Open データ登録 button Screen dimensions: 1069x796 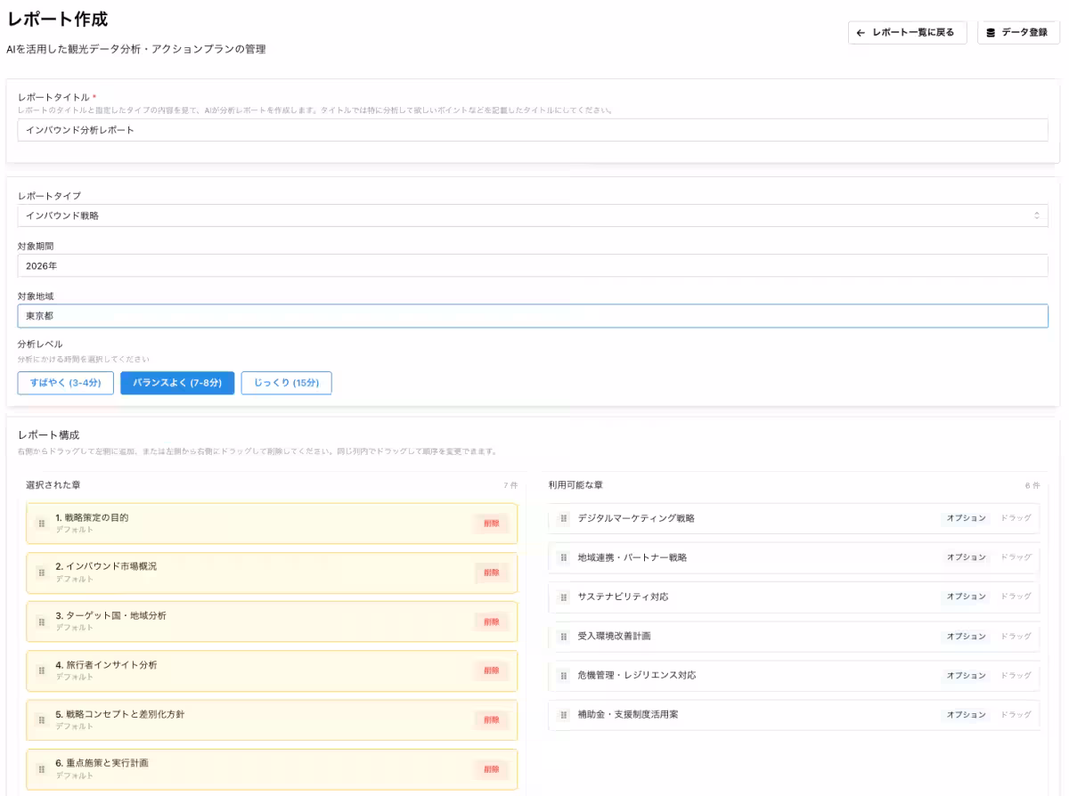(1017, 33)
